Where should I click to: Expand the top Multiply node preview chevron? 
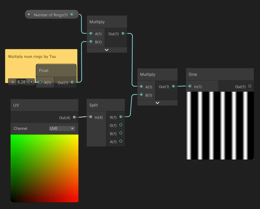[107, 50]
